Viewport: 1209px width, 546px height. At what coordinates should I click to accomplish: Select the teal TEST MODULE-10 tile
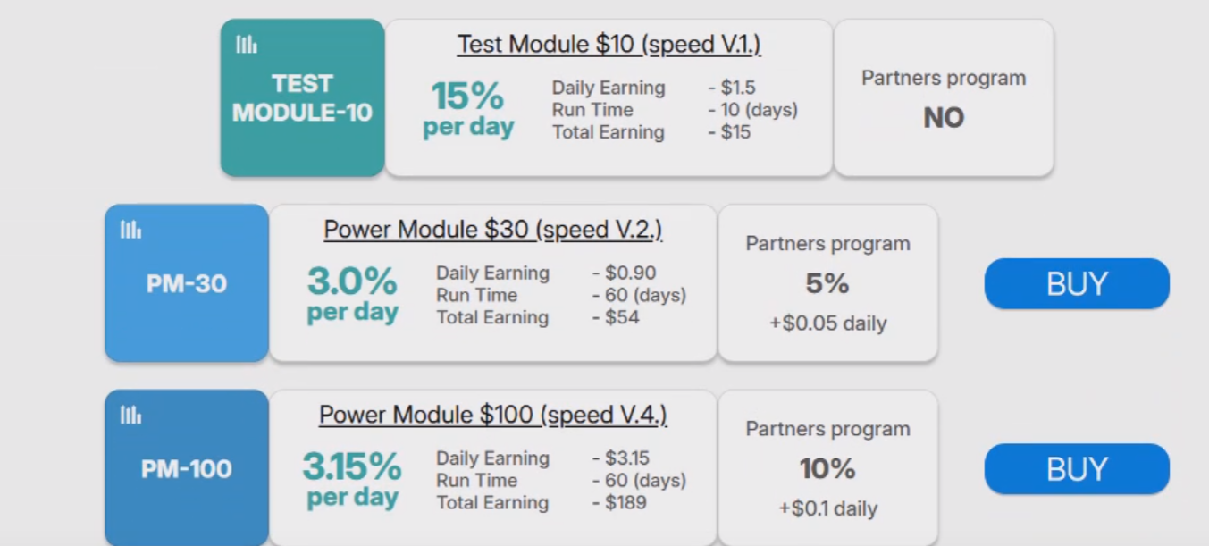pyautogui.click(x=303, y=97)
